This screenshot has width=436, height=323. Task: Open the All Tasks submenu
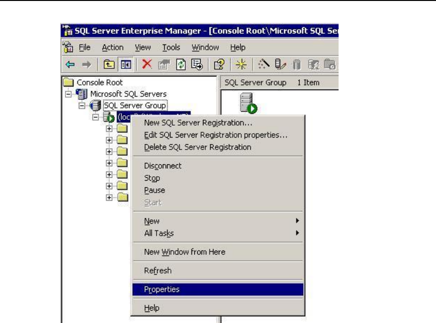point(218,233)
